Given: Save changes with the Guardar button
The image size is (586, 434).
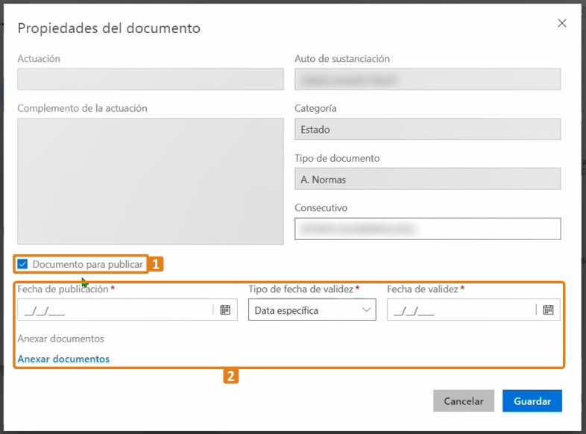Looking at the screenshot, I should tap(532, 400).
